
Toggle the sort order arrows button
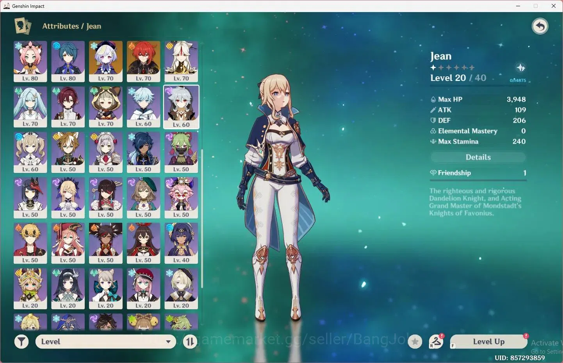pos(190,342)
